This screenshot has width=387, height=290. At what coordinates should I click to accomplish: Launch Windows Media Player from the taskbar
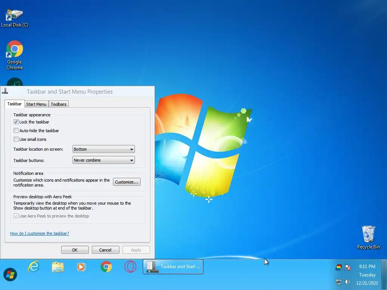81,267
